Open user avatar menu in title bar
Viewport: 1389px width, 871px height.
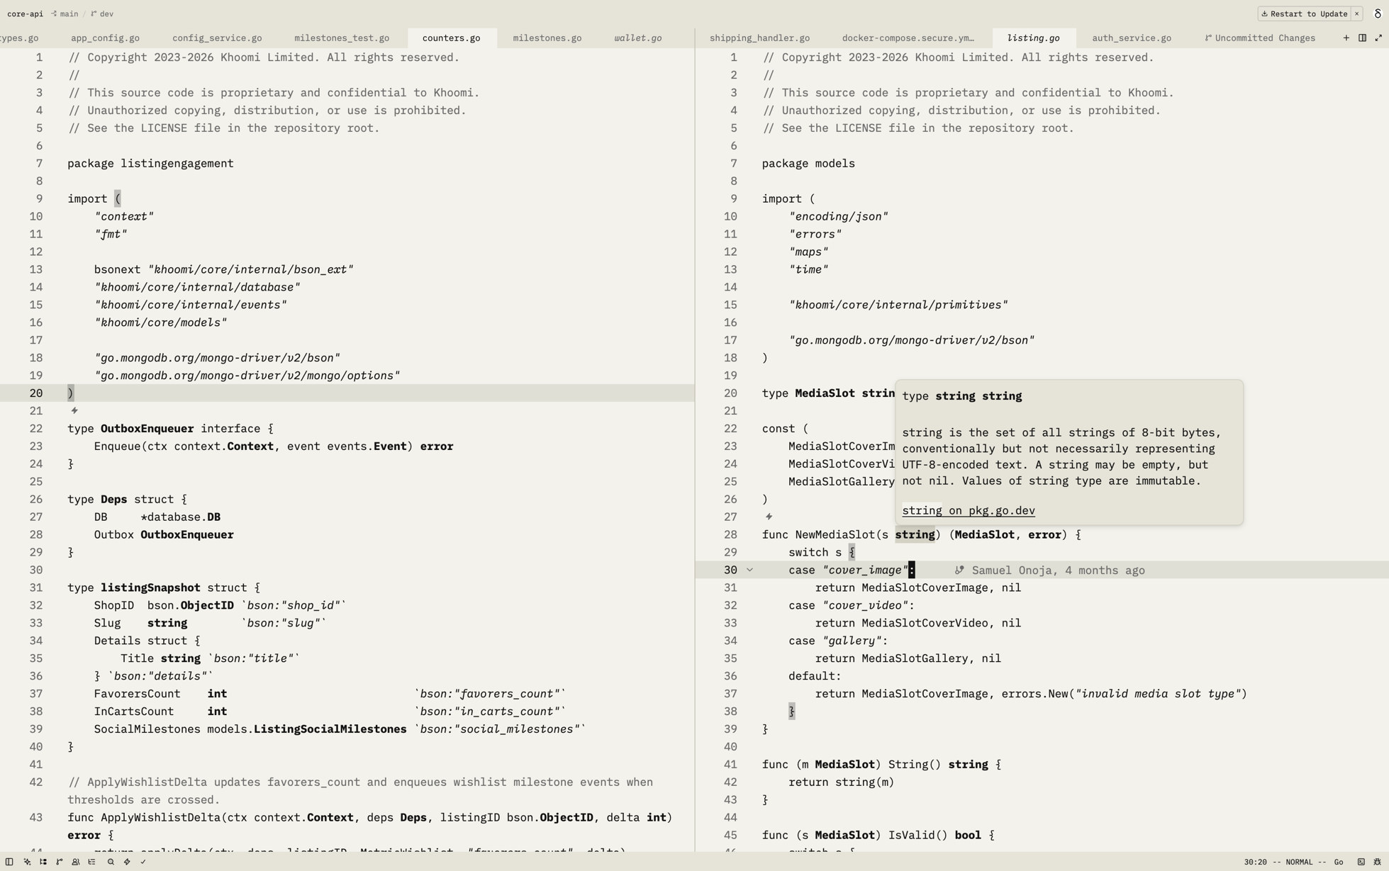(1378, 13)
